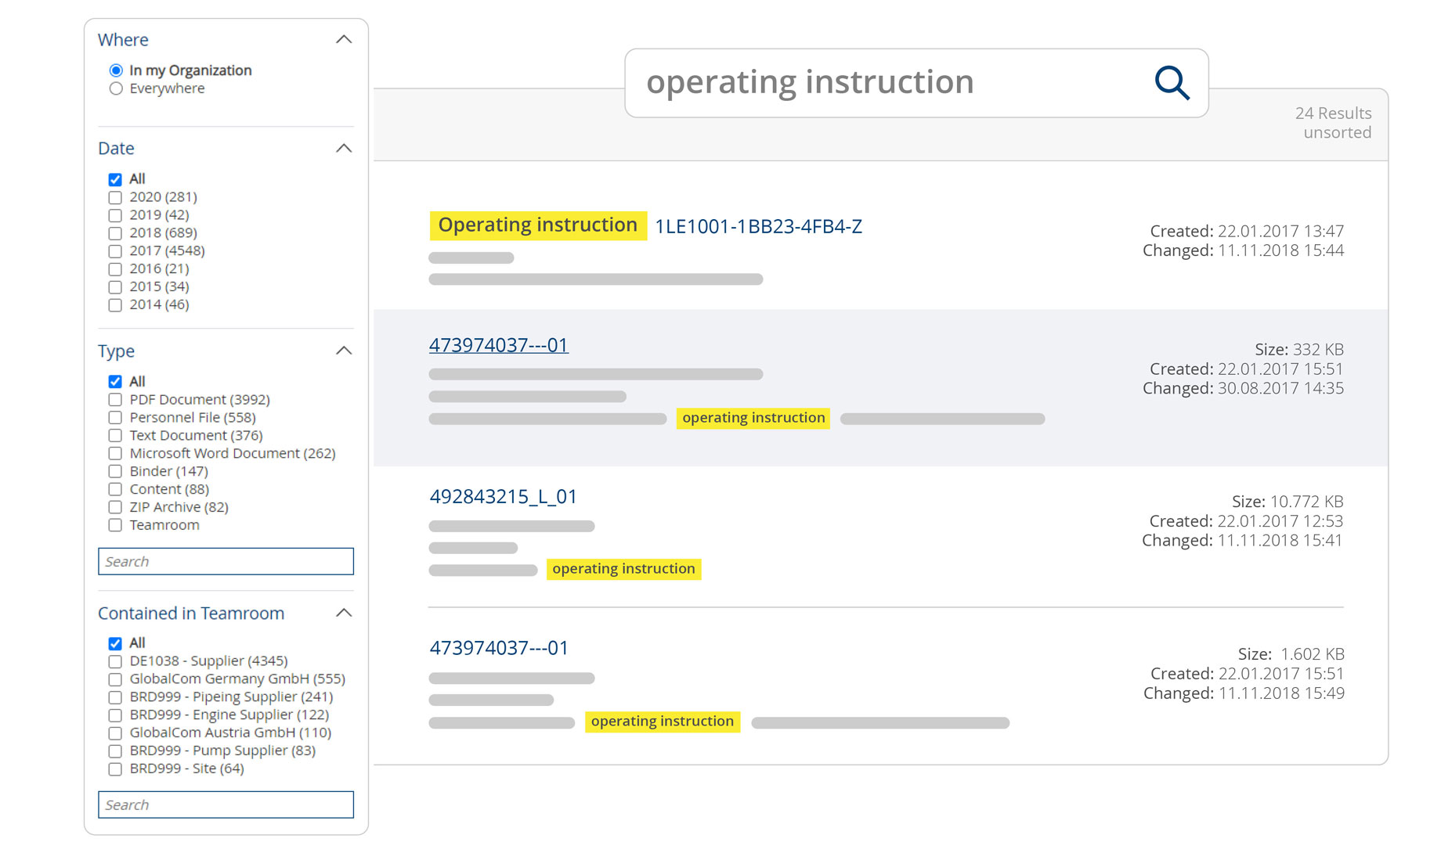
Task: Collapse the Contained in Teamroom section
Action: 344,613
